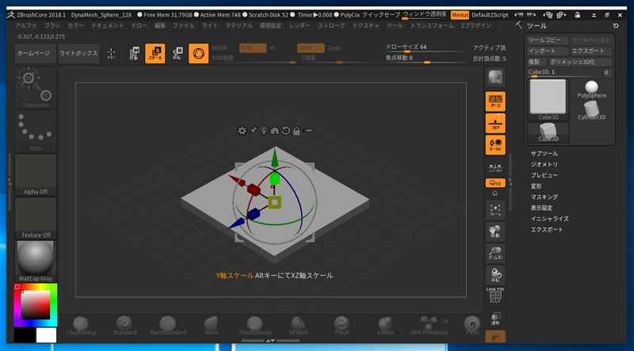Open the Texture Off selector
The height and width of the screenshot is (351, 634).
point(36,218)
